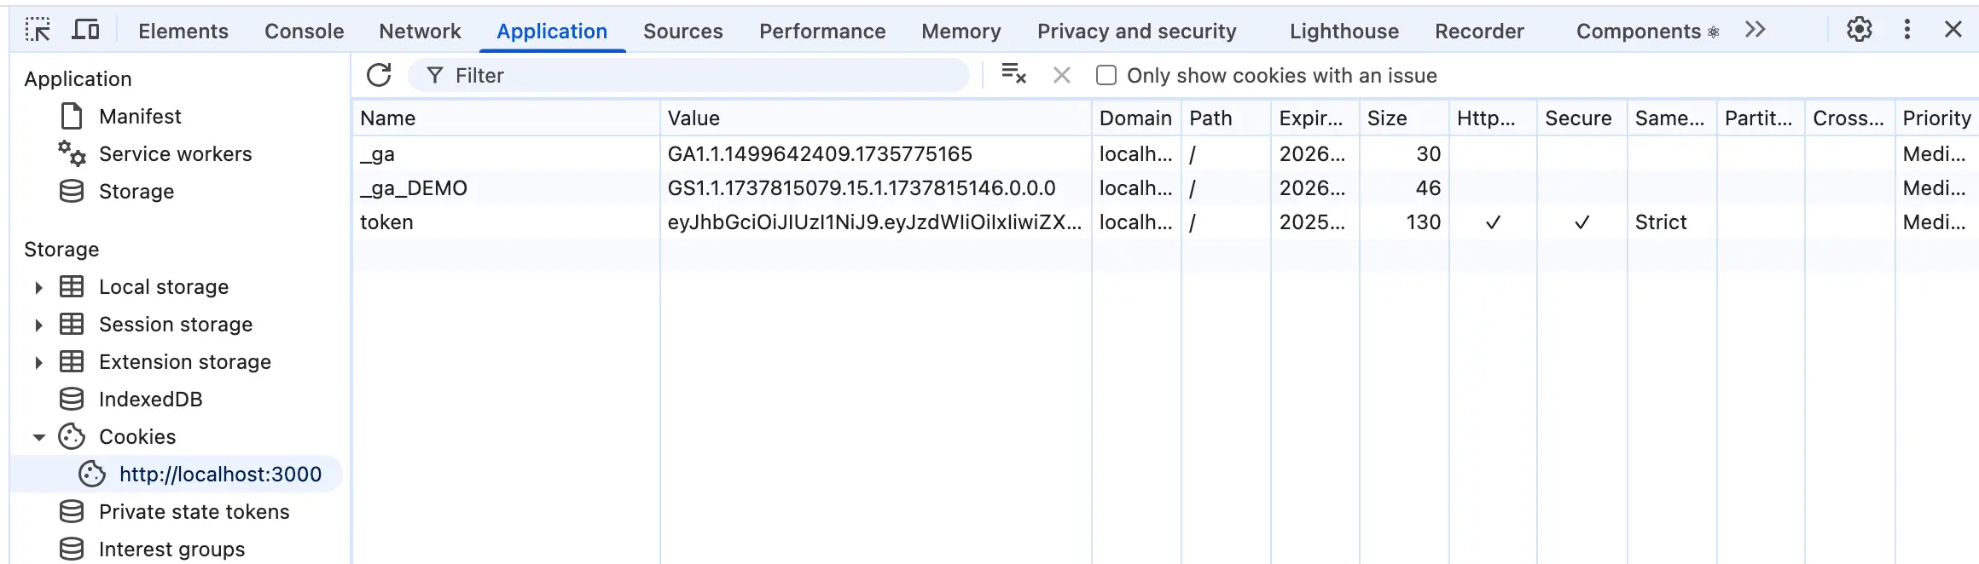Click the token value starting eyJhbGci

click(874, 222)
